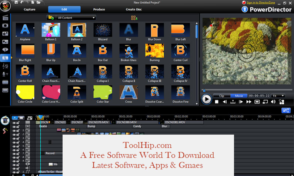Viewport: 294px width, 176px height.
Task: Select the Airplane transition thumbnail
Action: click(x=25, y=30)
